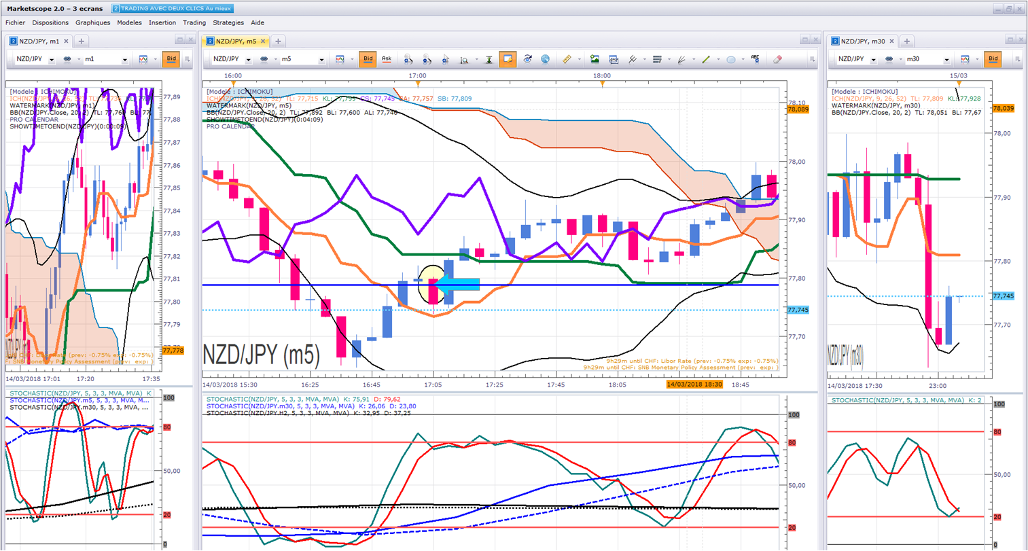The width and height of the screenshot is (1028, 551).
Task: Click the zoom magnifier tool in m5 toolbar
Action: click(464, 59)
